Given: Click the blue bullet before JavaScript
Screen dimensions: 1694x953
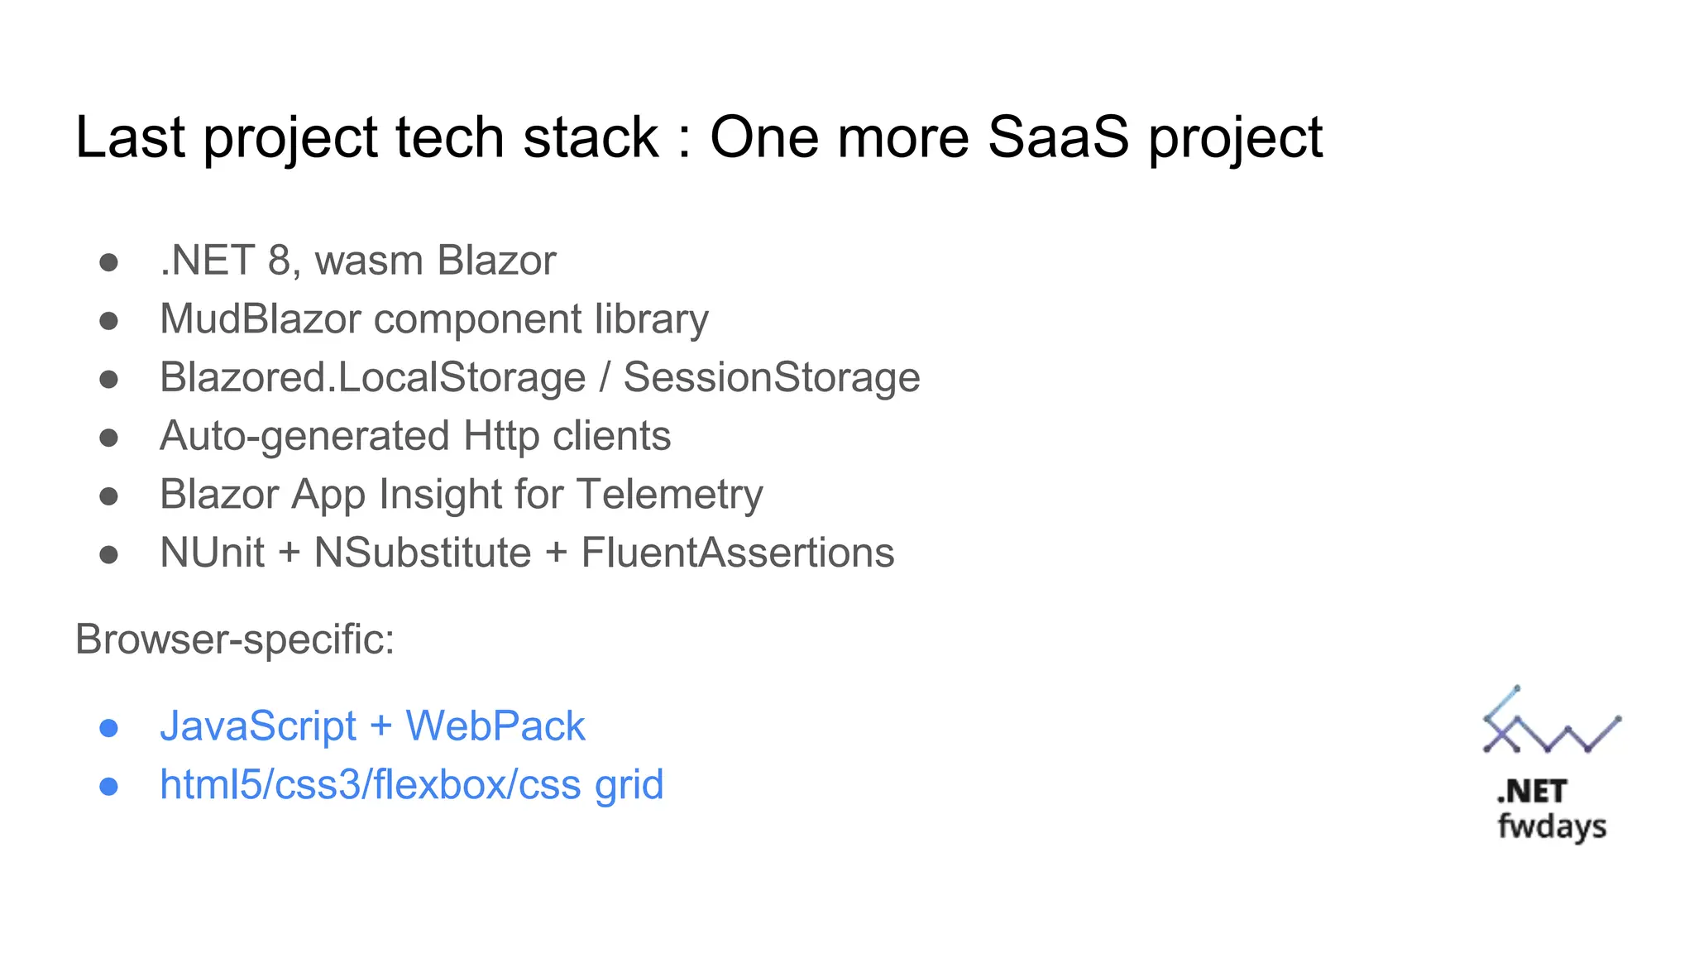Looking at the screenshot, I should coord(108,728).
